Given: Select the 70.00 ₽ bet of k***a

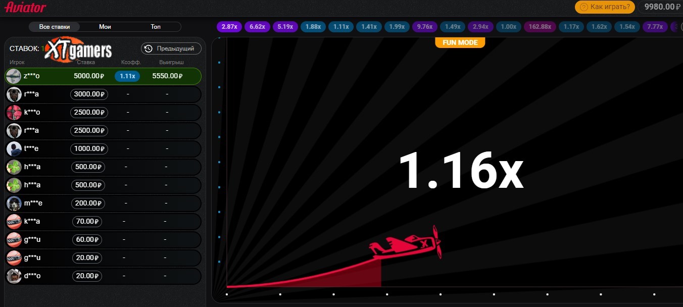Looking at the screenshot, I should tap(86, 221).
